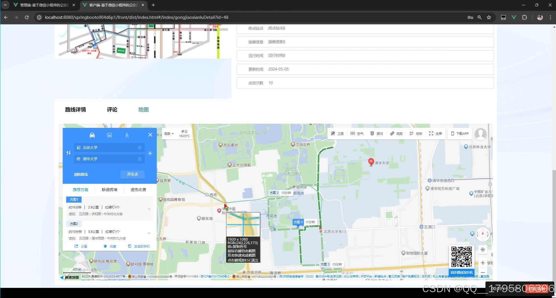
Task: Click the 方案 2 13分钟 route label on map
Action: click(x=280, y=193)
